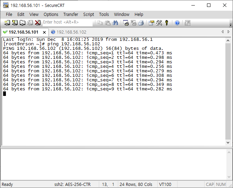Click inside the lower command window pane
233x188 pixels.
pos(113,164)
